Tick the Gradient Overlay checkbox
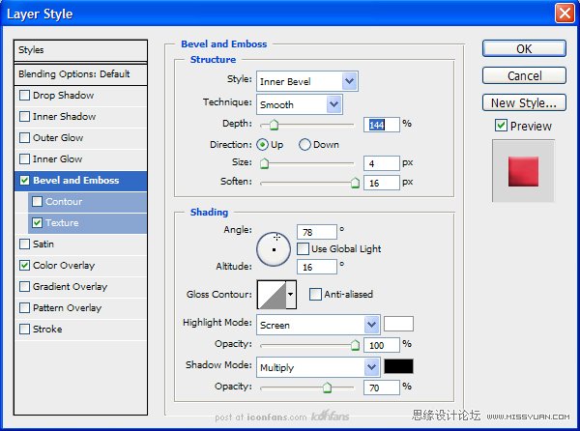This screenshot has width=580, height=431. coord(24,287)
